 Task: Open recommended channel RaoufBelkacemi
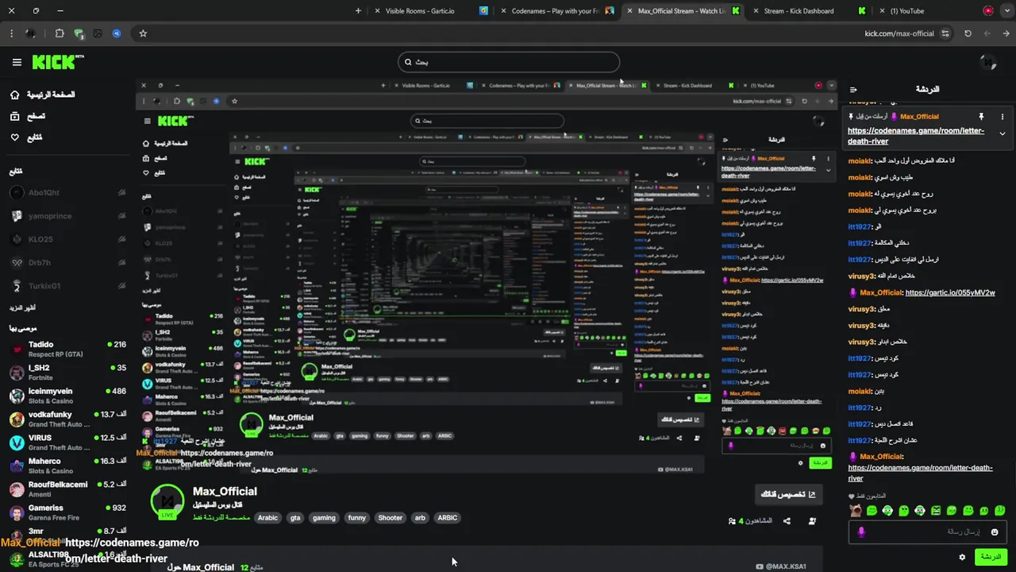pyautogui.click(x=67, y=489)
